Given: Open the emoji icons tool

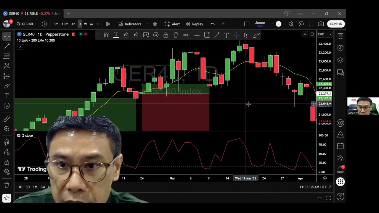Looking at the screenshot, I should tap(7, 106).
